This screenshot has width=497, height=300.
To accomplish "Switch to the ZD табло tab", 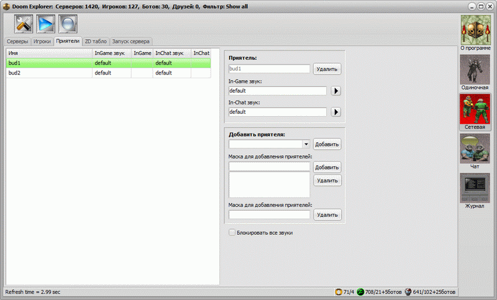I will (96, 42).
